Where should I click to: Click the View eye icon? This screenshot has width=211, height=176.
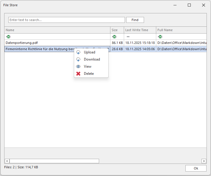click(x=78, y=66)
